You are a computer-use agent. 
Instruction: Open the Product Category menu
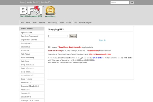[x=85, y=23]
